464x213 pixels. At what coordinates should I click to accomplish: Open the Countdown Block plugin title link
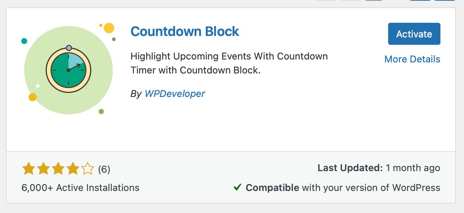click(x=185, y=32)
